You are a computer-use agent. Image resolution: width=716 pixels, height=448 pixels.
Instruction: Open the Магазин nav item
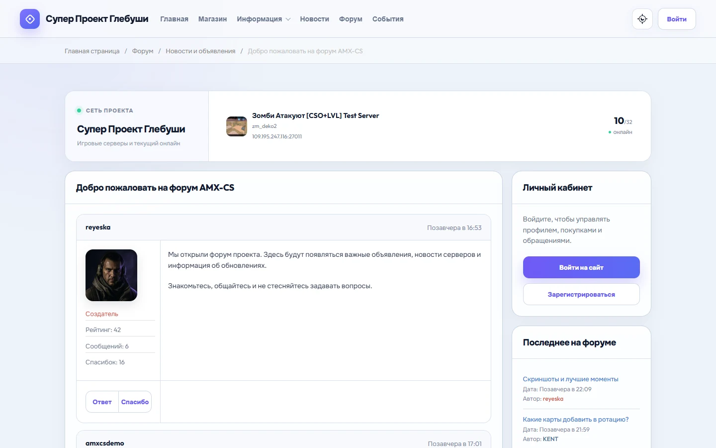pyautogui.click(x=212, y=19)
